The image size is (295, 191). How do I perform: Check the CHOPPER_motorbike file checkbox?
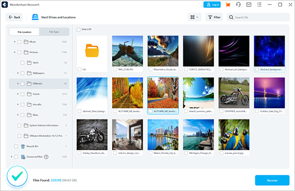[221, 111]
